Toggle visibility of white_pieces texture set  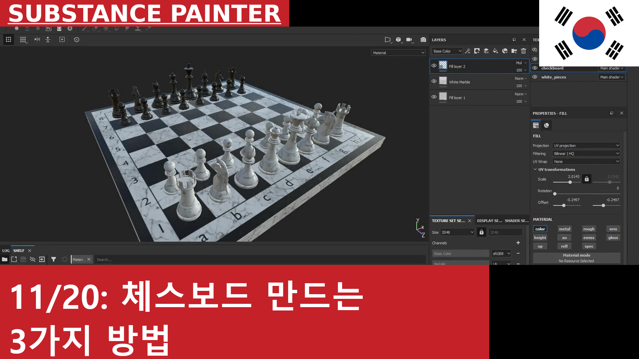coord(535,77)
